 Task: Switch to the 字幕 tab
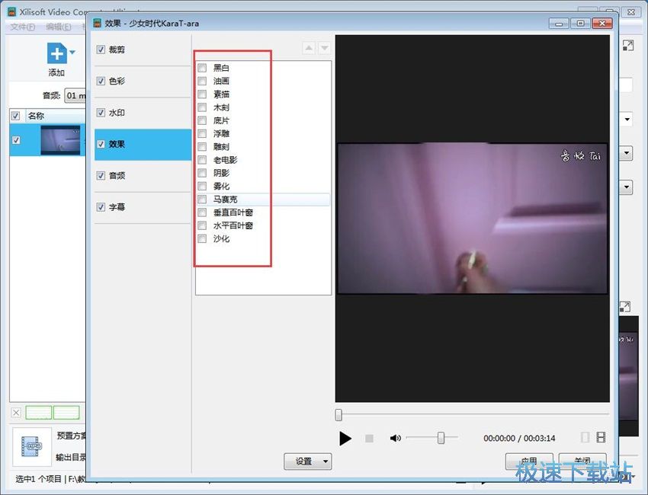(143, 207)
